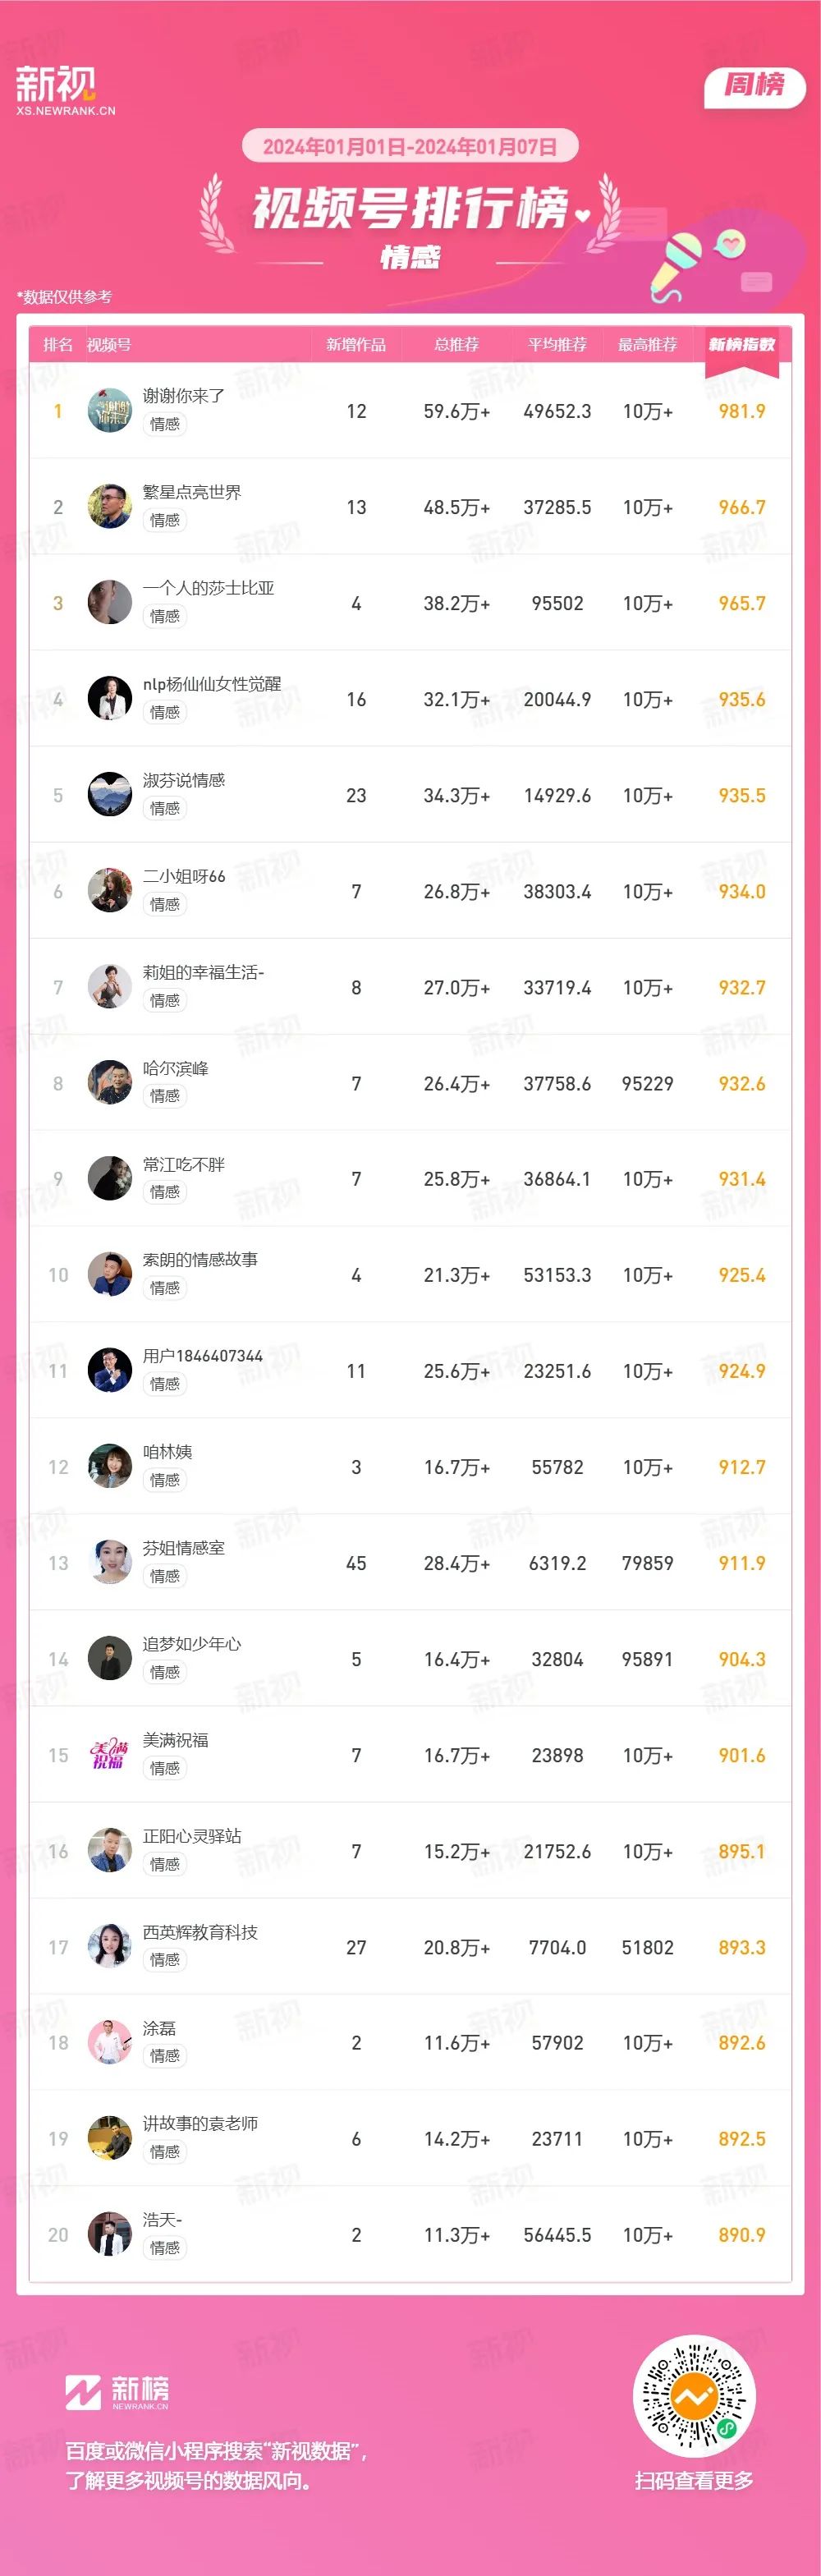Open the account name nlp杨仙仙女性觉醒
The height and width of the screenshot is (2576, 821).
click(x=212, y=684)
